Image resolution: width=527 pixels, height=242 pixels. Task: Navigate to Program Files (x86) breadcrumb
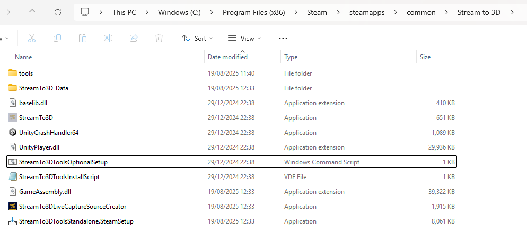tap(254, 12)
